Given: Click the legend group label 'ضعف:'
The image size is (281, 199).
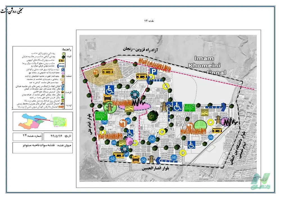Looking at the screenshot, I should 69,76.
